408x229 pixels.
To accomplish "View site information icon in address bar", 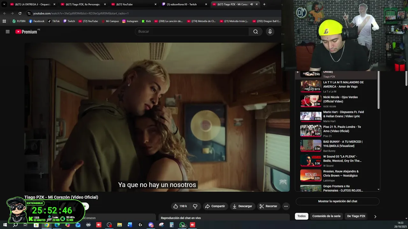I will coord(29,13).
